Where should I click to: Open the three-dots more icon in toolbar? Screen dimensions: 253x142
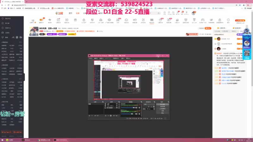[x=228, y=20]
